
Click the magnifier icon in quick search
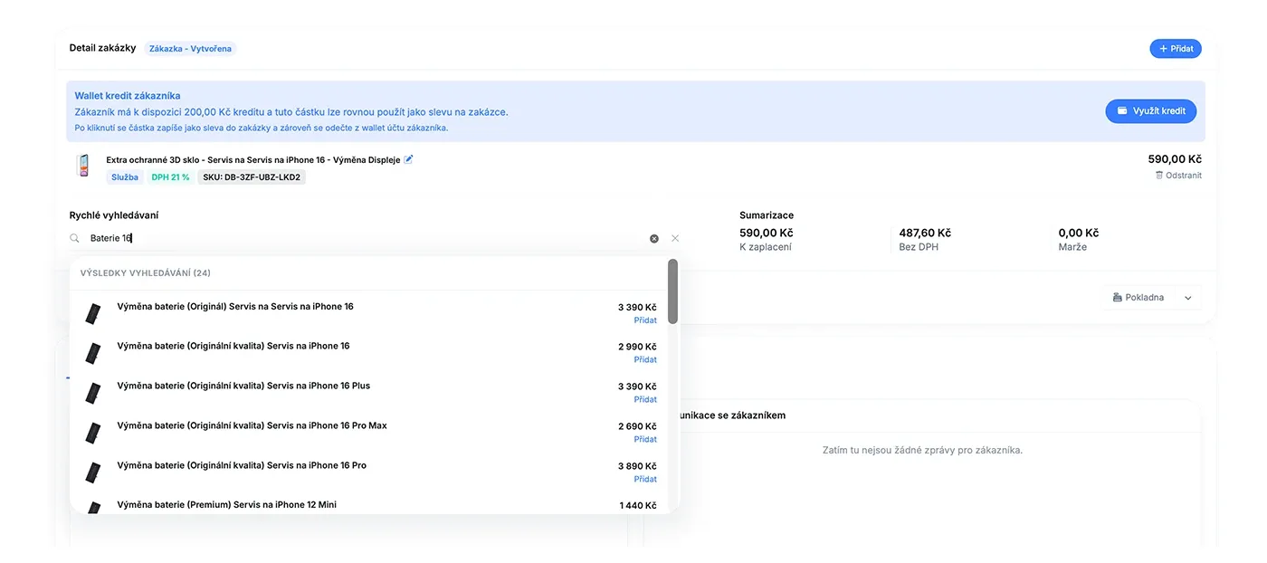(x=75, y=239)
